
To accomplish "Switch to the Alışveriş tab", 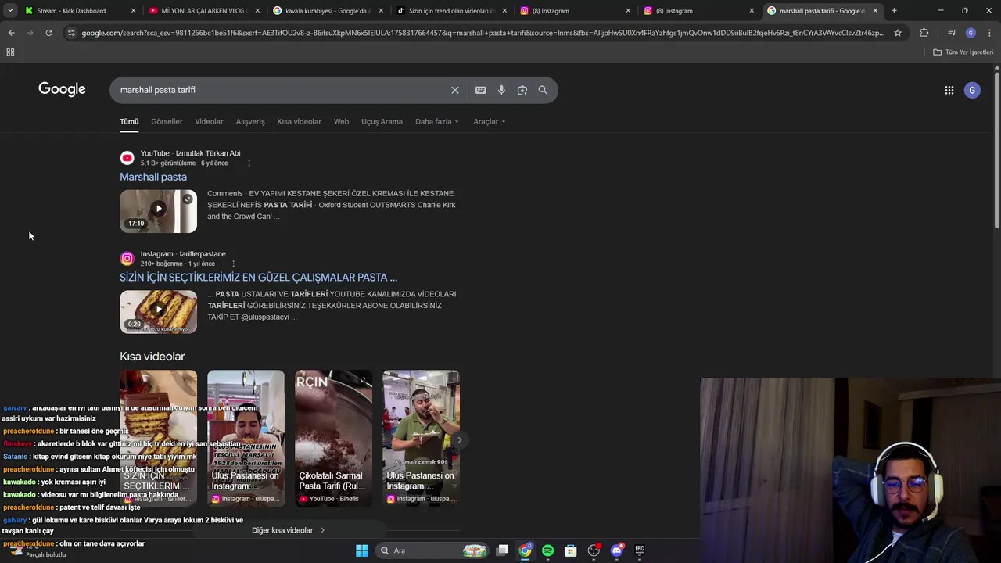I will tap(250, 122).
